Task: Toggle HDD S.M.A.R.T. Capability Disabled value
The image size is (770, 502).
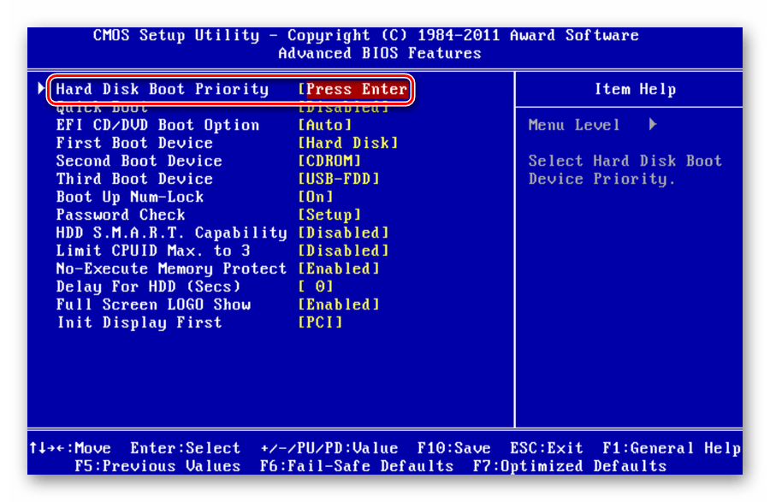Action: (343, 233)
